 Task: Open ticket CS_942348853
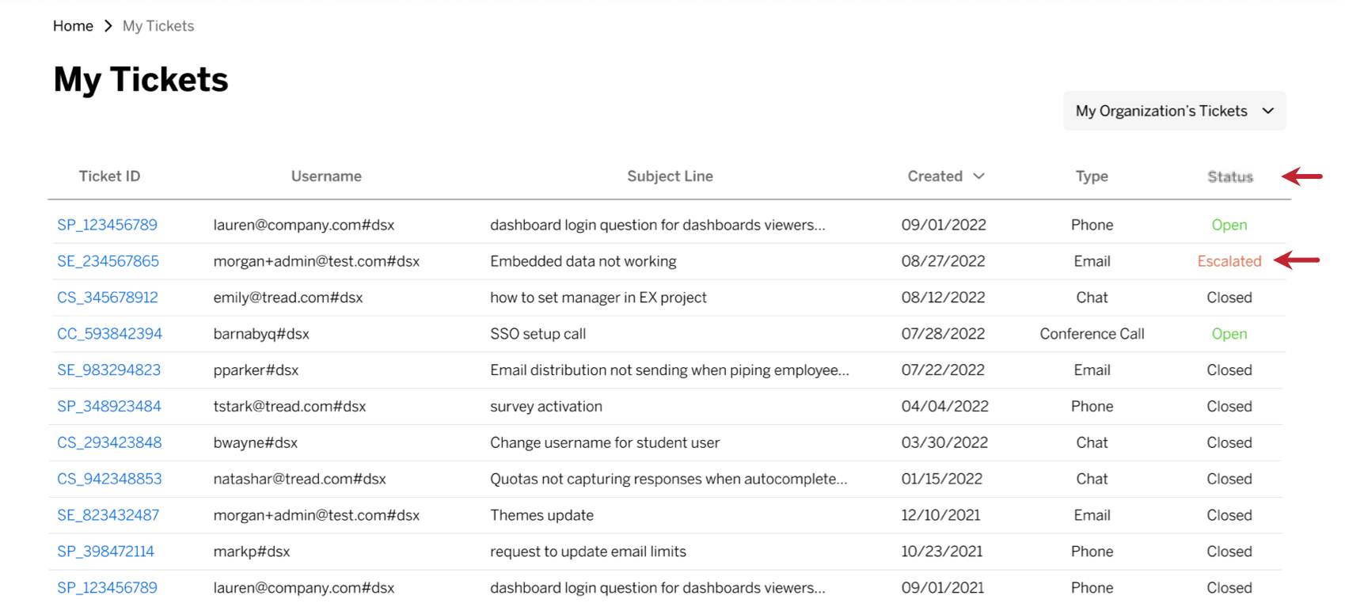109,480
